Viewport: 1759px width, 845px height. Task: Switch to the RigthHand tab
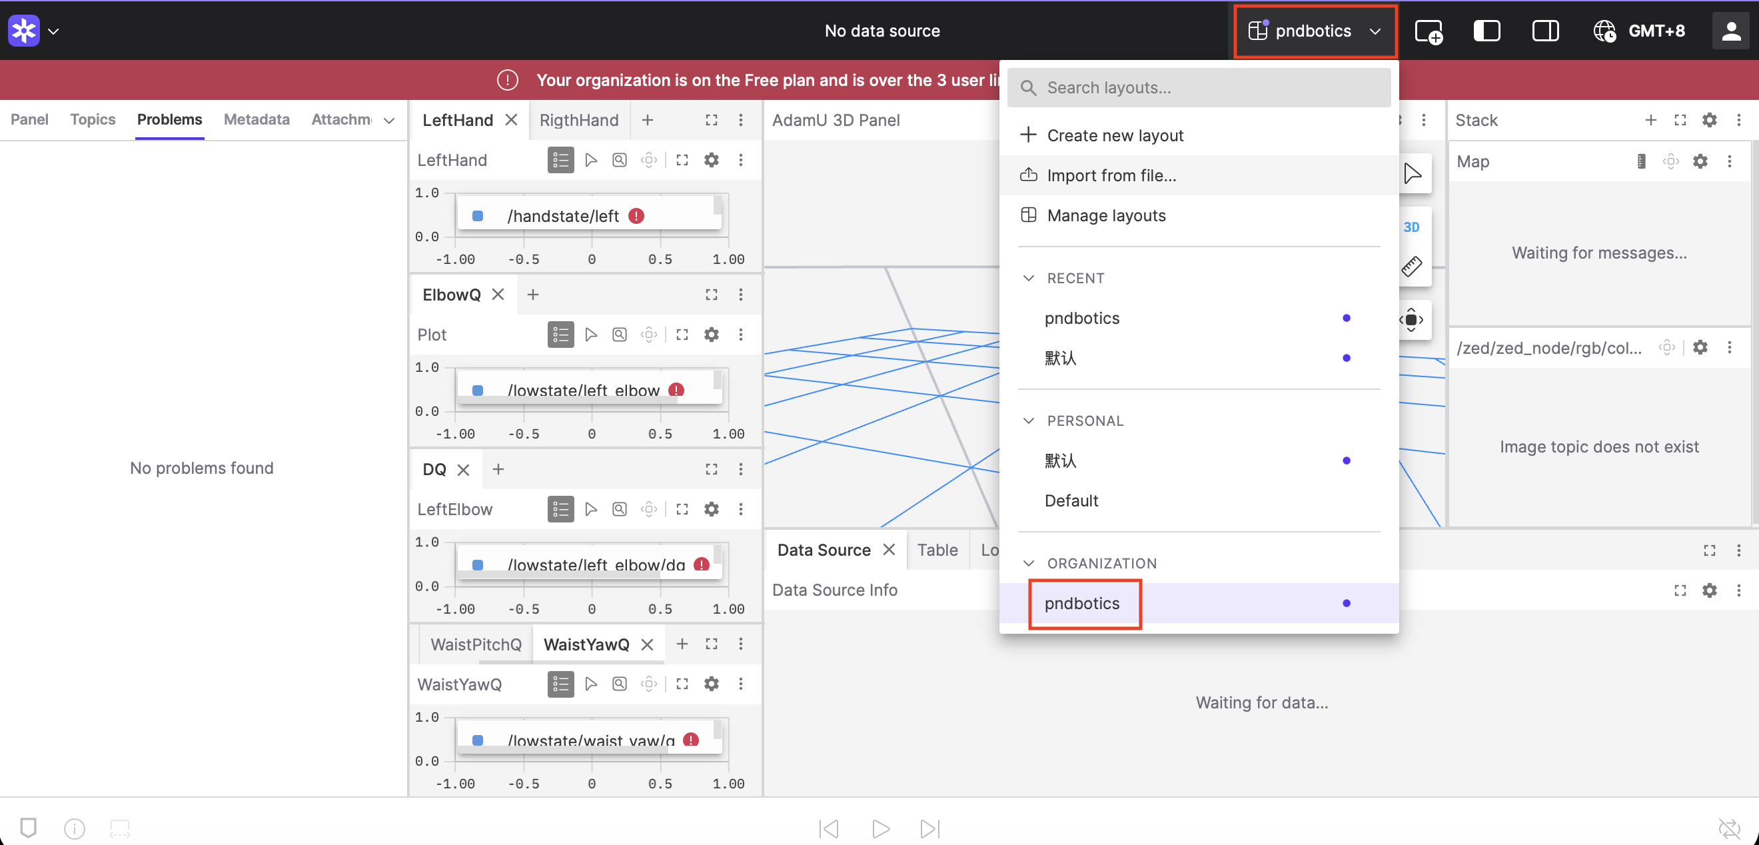point(579,120)
